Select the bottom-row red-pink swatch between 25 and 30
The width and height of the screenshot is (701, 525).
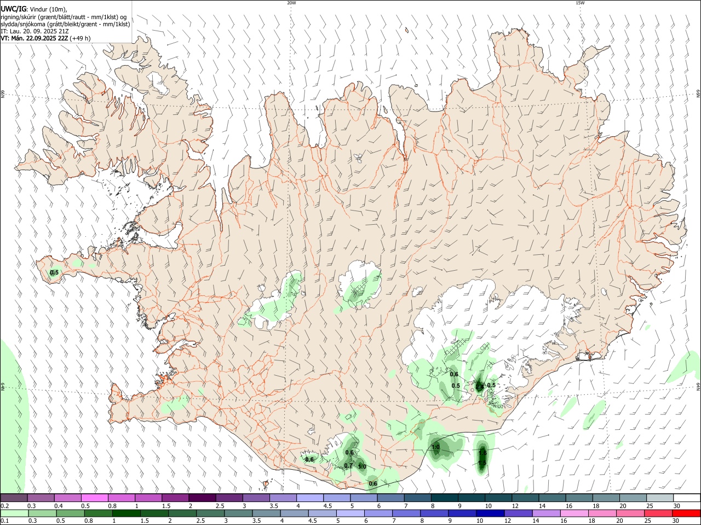659,513
